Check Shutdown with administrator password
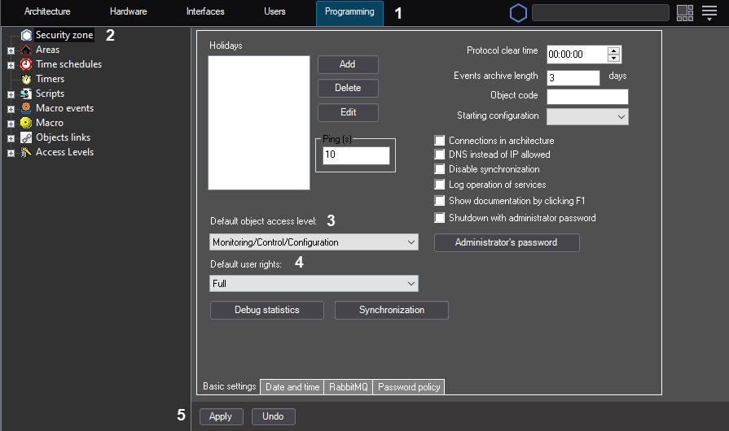This screenshot has height=431, width=729. pos(440,218)
